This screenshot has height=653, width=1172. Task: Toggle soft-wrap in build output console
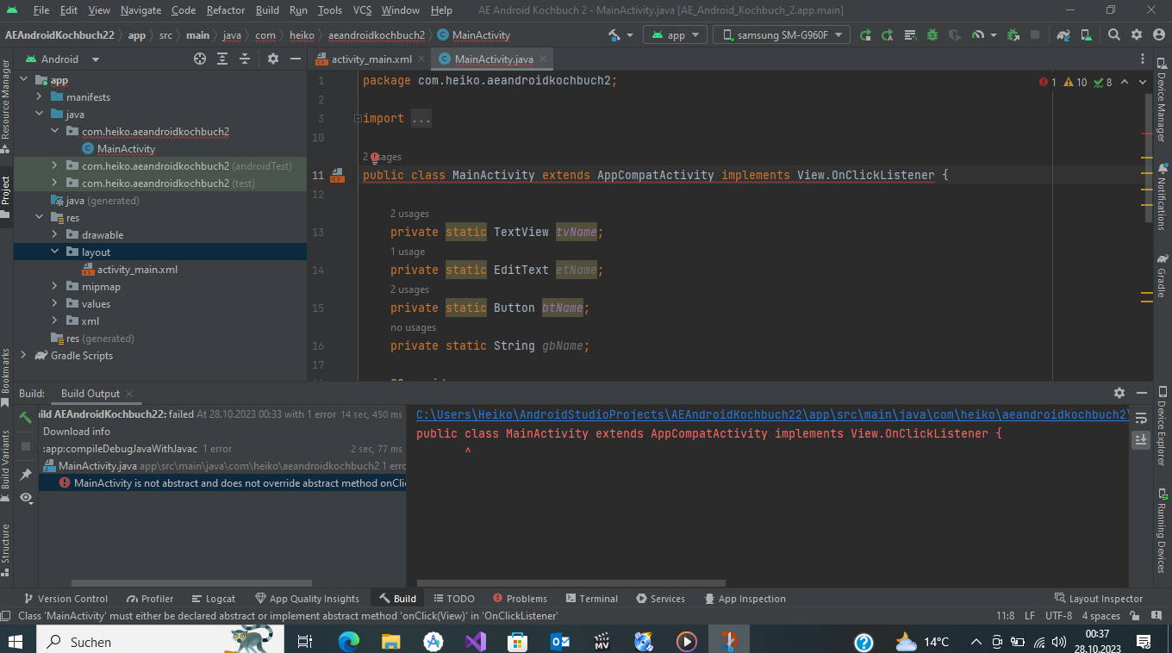pyautogui.click(x=1141, y=419)
